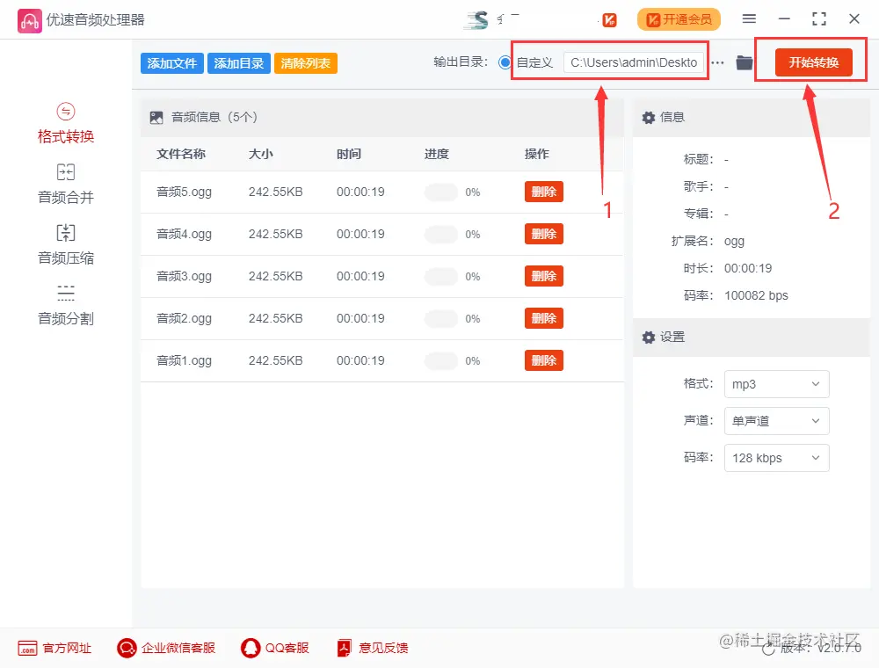This screenshot has height=668, width=879.
Task: Start conversion with 开始转换
Action: point(813,62)
